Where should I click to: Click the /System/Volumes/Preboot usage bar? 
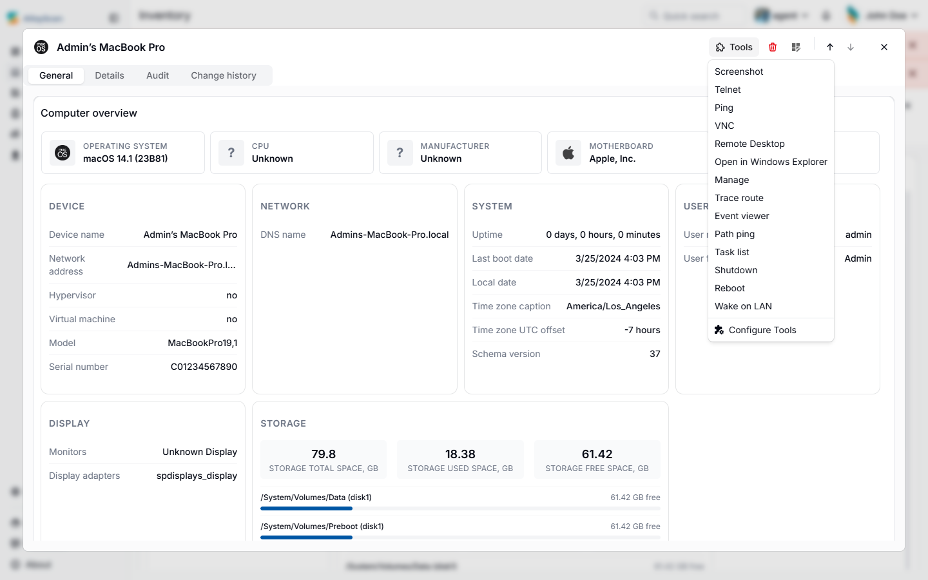tap(460, 537)
